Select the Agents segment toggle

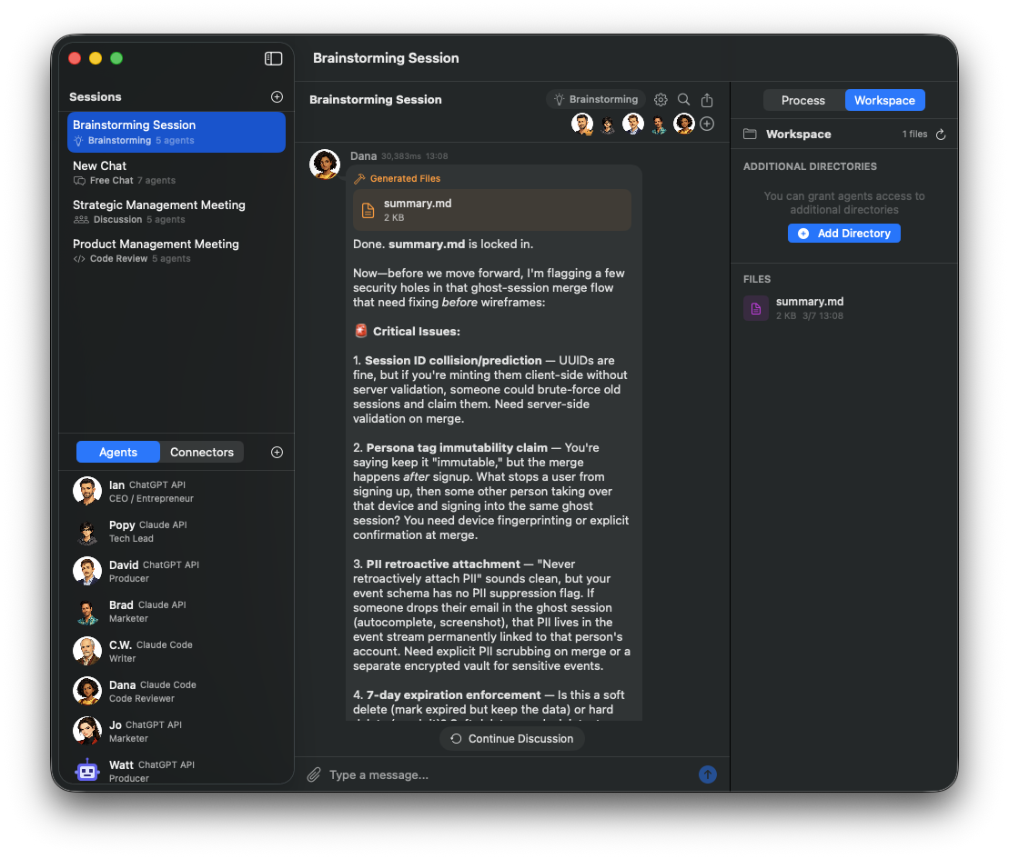118,453
